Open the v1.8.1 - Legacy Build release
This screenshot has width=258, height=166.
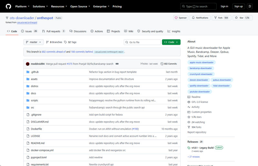click(x=203, y=148)
